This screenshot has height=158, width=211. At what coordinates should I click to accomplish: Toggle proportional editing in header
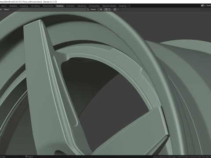[x=115, y=10]
